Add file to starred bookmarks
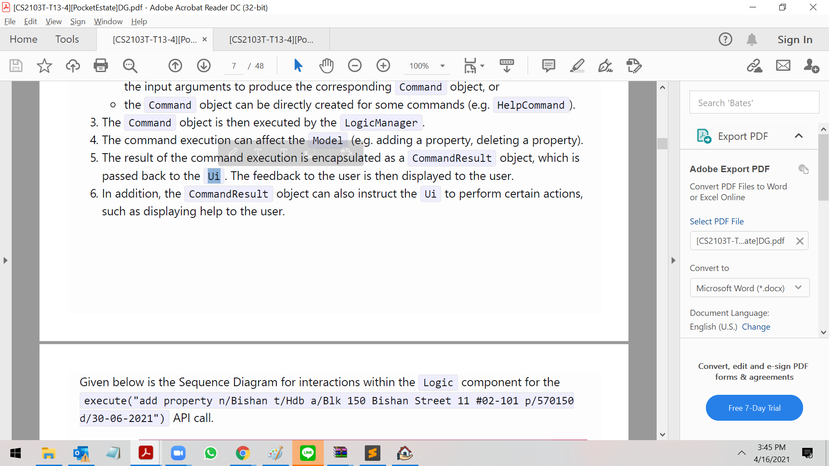Viewport: 829px width, 466px height. tap(44, 66)
